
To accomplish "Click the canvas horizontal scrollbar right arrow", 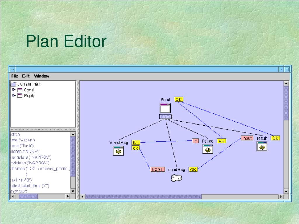I will pos(281,197).
